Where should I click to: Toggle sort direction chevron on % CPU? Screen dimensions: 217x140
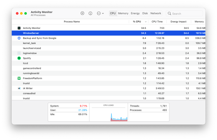pos(146,22)
